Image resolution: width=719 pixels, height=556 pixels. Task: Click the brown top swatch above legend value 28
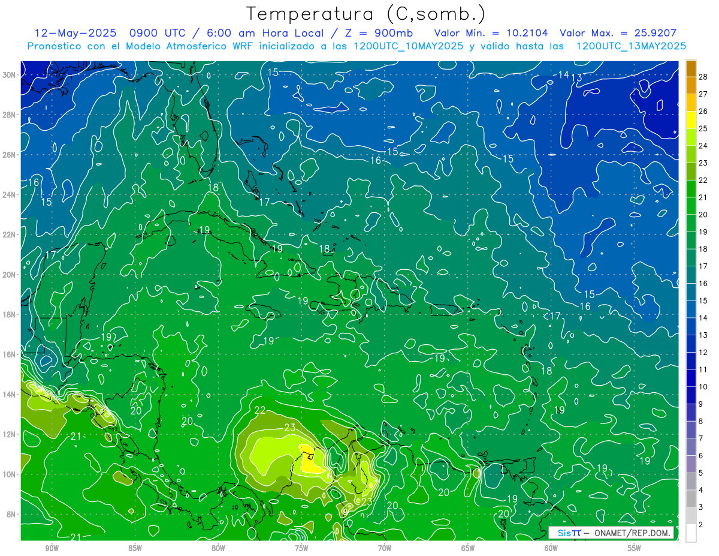691,68
